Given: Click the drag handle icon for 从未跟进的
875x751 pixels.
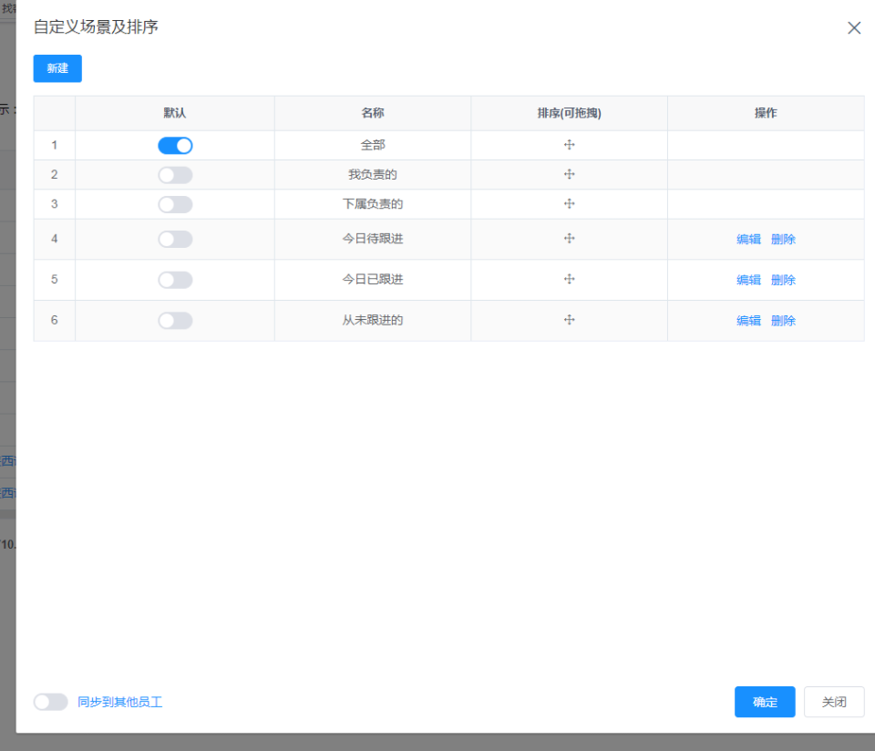Looking at the screenshot, I should pos(569,320).
